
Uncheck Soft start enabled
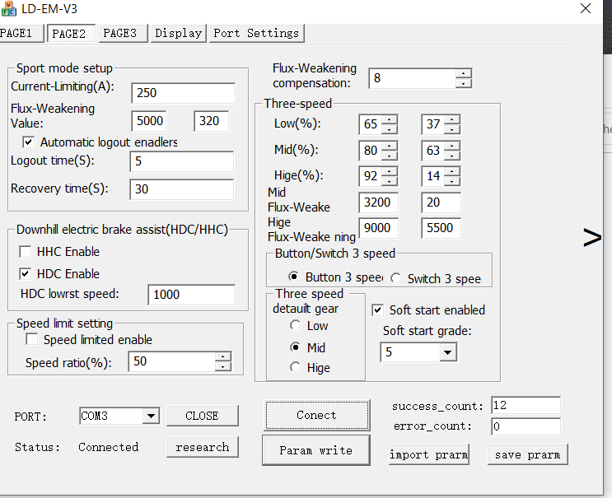(x=377, y=310)
